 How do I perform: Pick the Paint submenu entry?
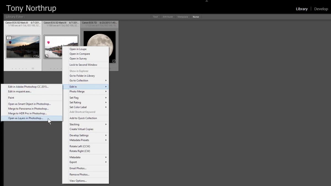[31, 98]
